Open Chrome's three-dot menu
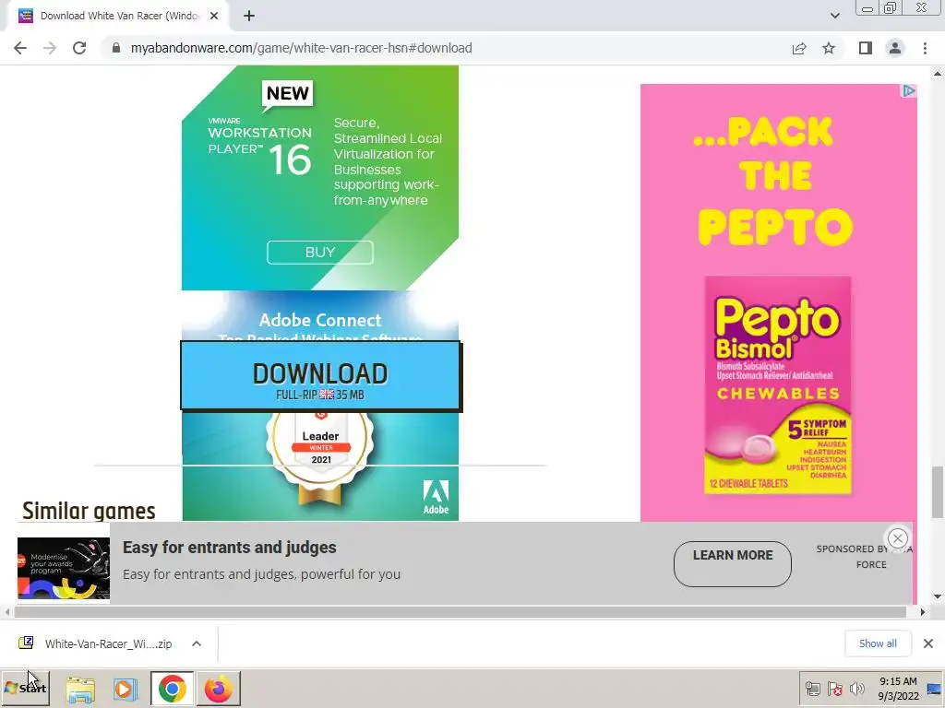 pyautogui.click(x=925, y=48)
